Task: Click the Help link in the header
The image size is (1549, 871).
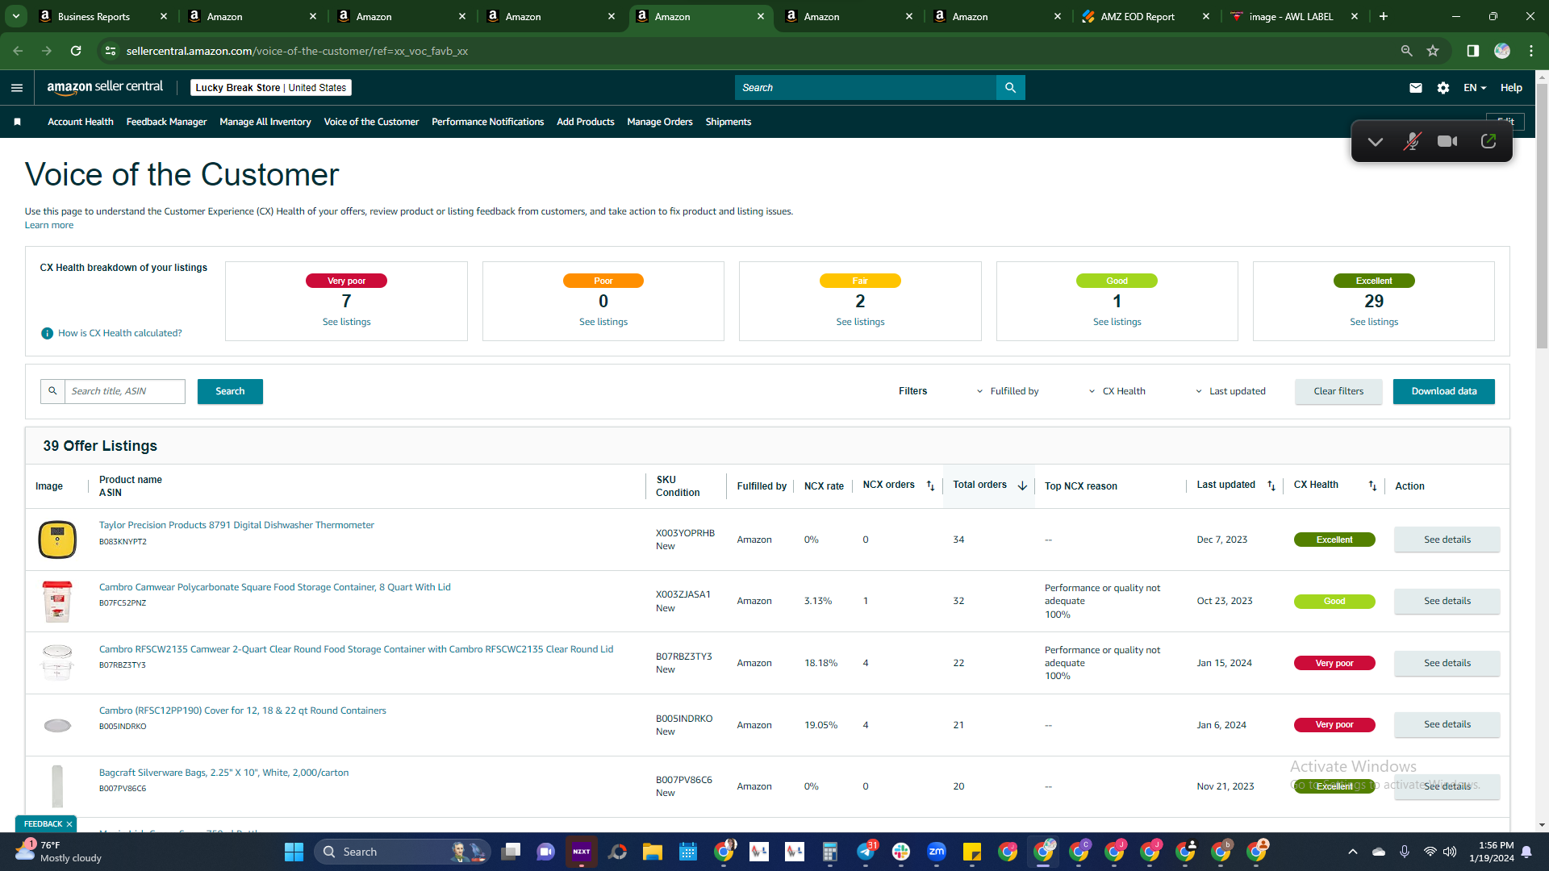Action: (x=1511, y=88)
